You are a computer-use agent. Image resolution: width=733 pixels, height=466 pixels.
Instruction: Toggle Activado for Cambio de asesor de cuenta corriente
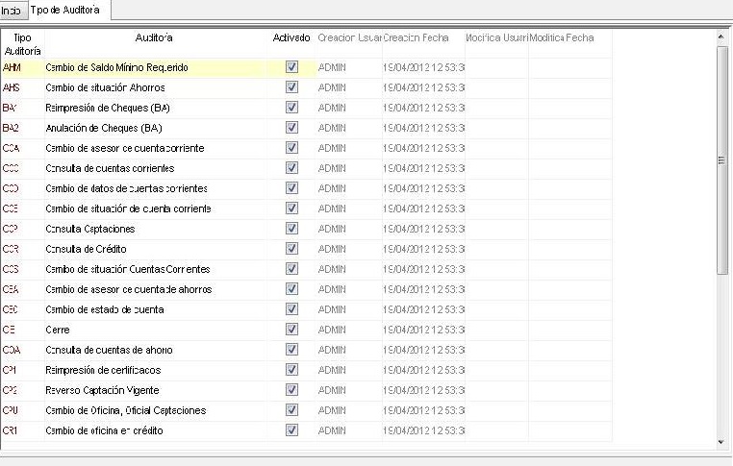(x=291, y=148)
